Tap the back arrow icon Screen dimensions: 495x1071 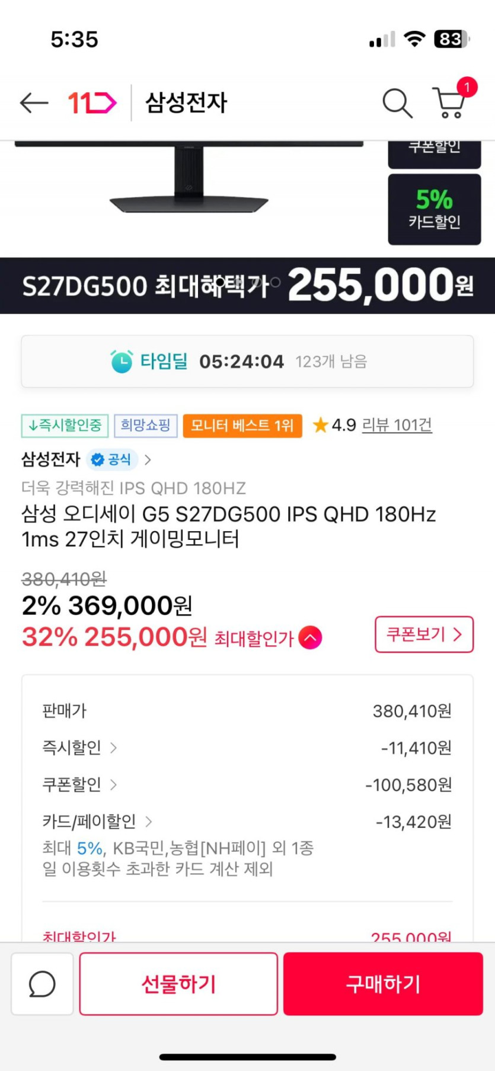(x=34, y=103)
